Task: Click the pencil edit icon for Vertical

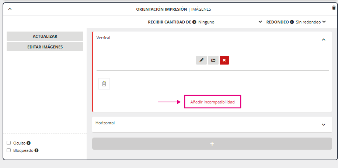Action: (x=201, y=60)
